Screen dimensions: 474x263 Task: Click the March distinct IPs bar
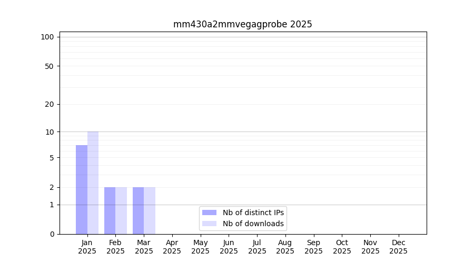(138, 210)
